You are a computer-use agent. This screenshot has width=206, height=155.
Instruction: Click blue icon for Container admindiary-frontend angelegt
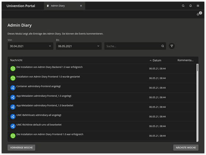13,88
